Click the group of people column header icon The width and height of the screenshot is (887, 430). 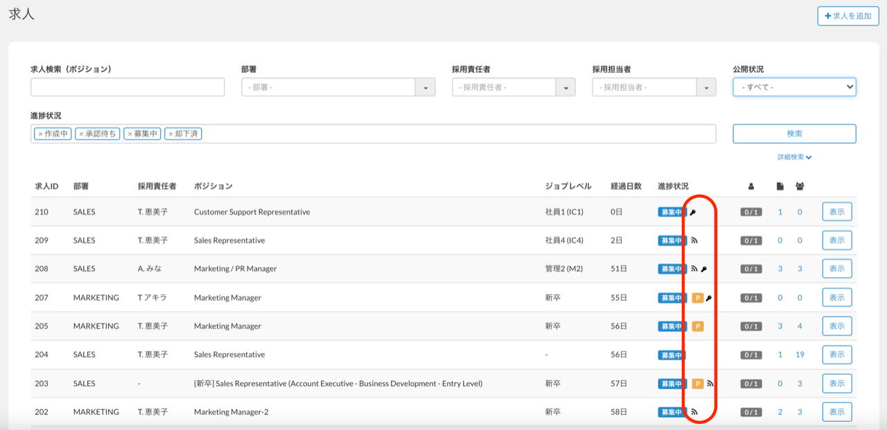coord(800,186)
